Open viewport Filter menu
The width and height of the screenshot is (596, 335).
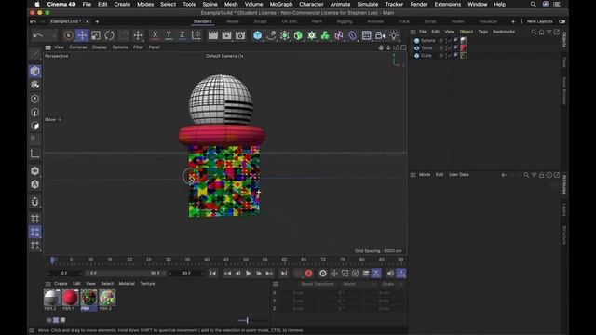pyautogui.click(x=138, y=47)
